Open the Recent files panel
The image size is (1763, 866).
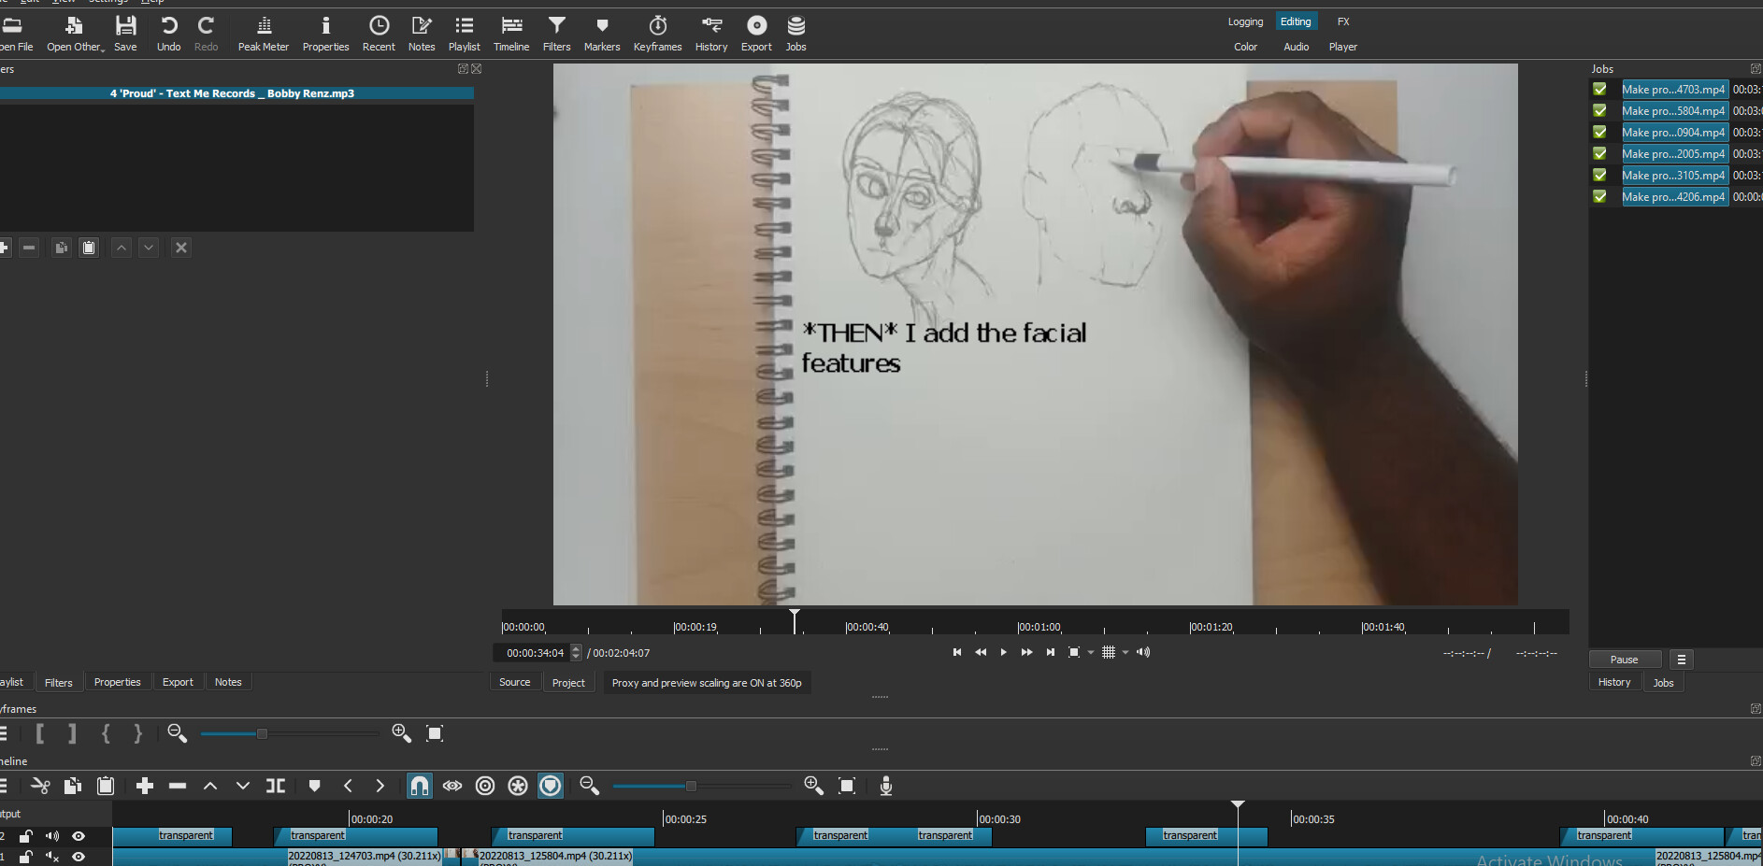pyautogui.click(x=379, y=34)
